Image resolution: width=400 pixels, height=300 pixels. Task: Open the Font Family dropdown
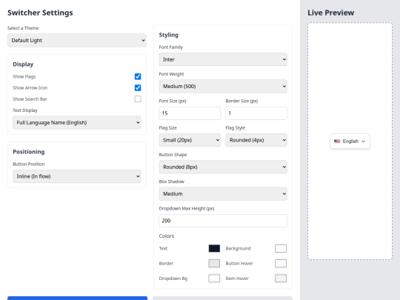click(x=223, y=59)
